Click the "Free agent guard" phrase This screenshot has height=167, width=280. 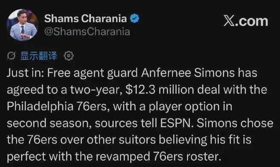(x=92, y=73)
